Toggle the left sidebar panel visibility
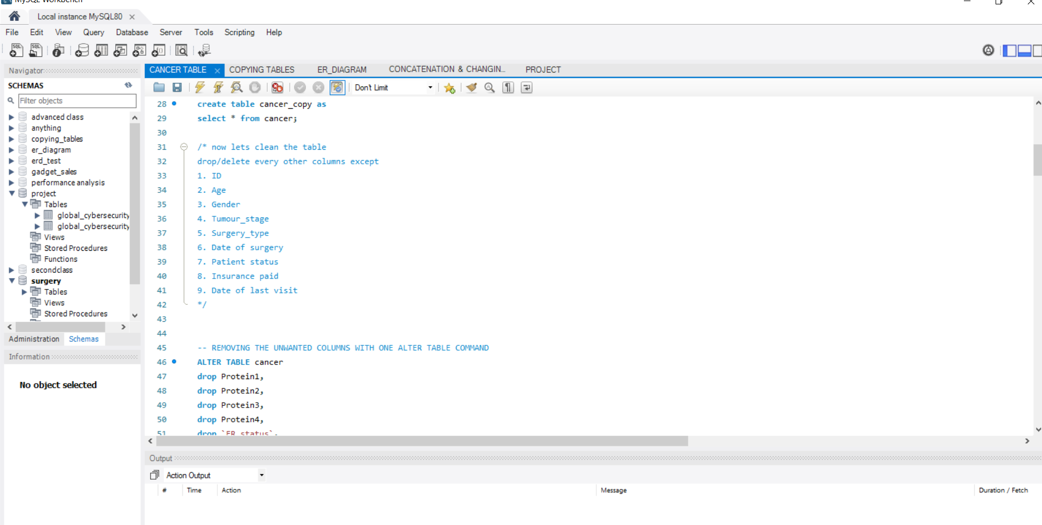The width and height of the screenshot is (1042, 525). click(x=1010, y=51)
